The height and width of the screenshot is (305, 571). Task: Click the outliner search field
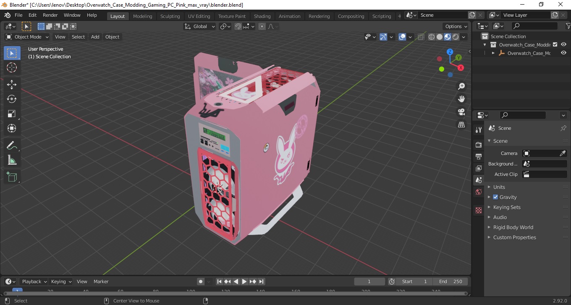point(534,26)
